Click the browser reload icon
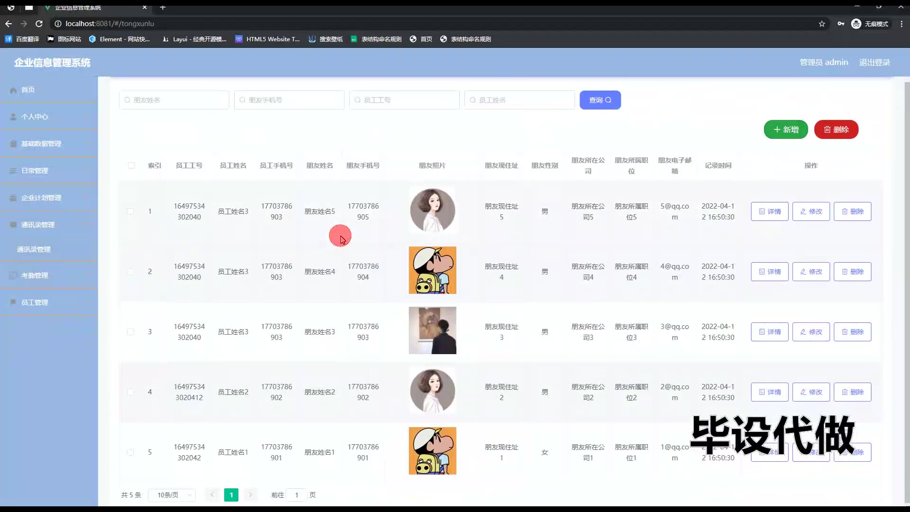Viewport: 910px width, 512px height. click(39, 24)
